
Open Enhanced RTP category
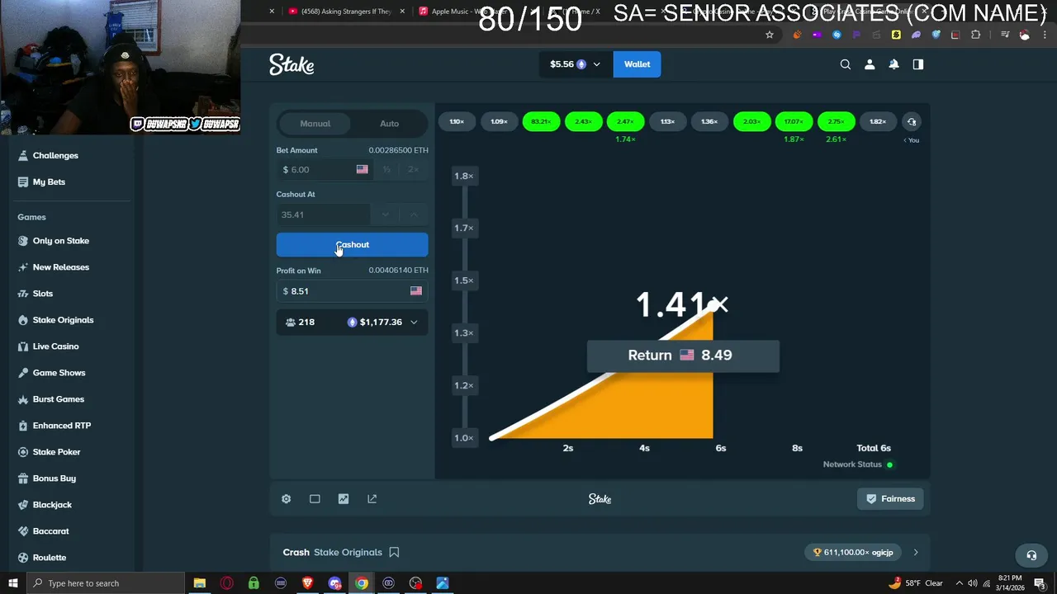click(61, 426)
